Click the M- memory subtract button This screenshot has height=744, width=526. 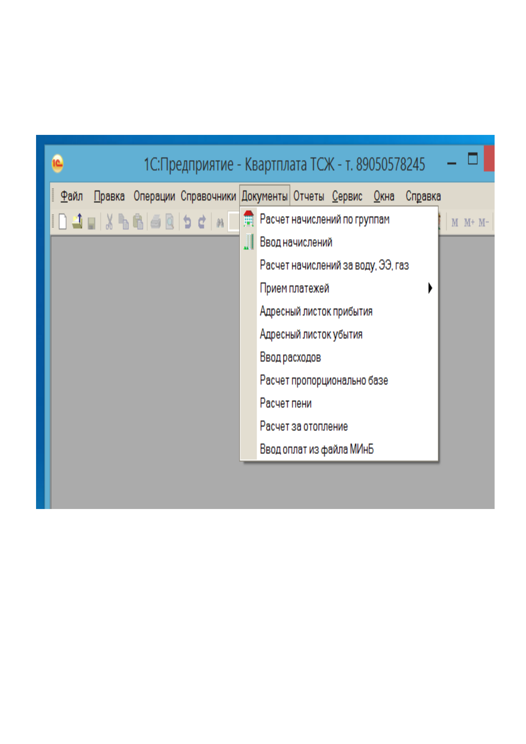[484, 222]
